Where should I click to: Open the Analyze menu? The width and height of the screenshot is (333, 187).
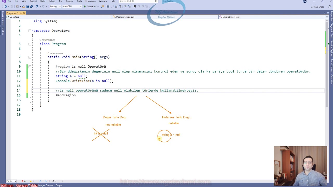[69, 1]
